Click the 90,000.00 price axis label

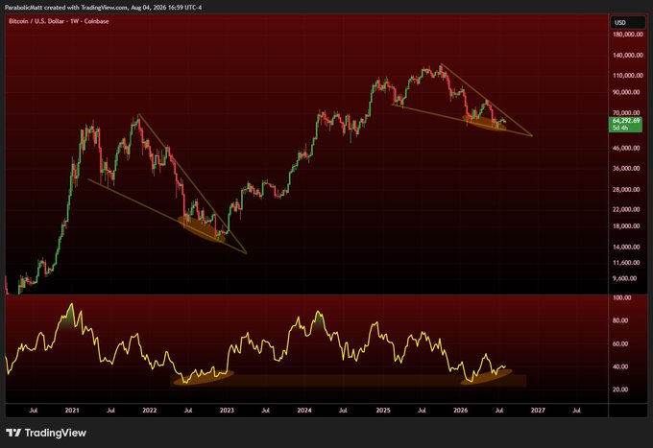click(626, 92)
